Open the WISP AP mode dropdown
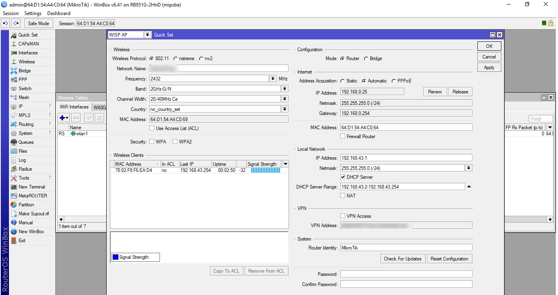The width and height of the screenshot is (558, 295). [148, 35]
